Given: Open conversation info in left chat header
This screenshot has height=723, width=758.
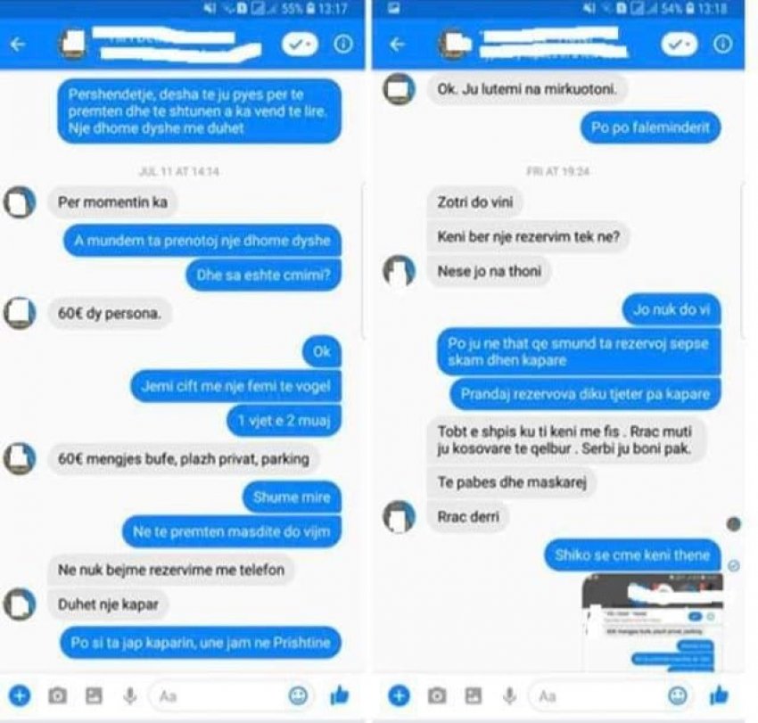Looking at the screenshot, I should point(342,45).
